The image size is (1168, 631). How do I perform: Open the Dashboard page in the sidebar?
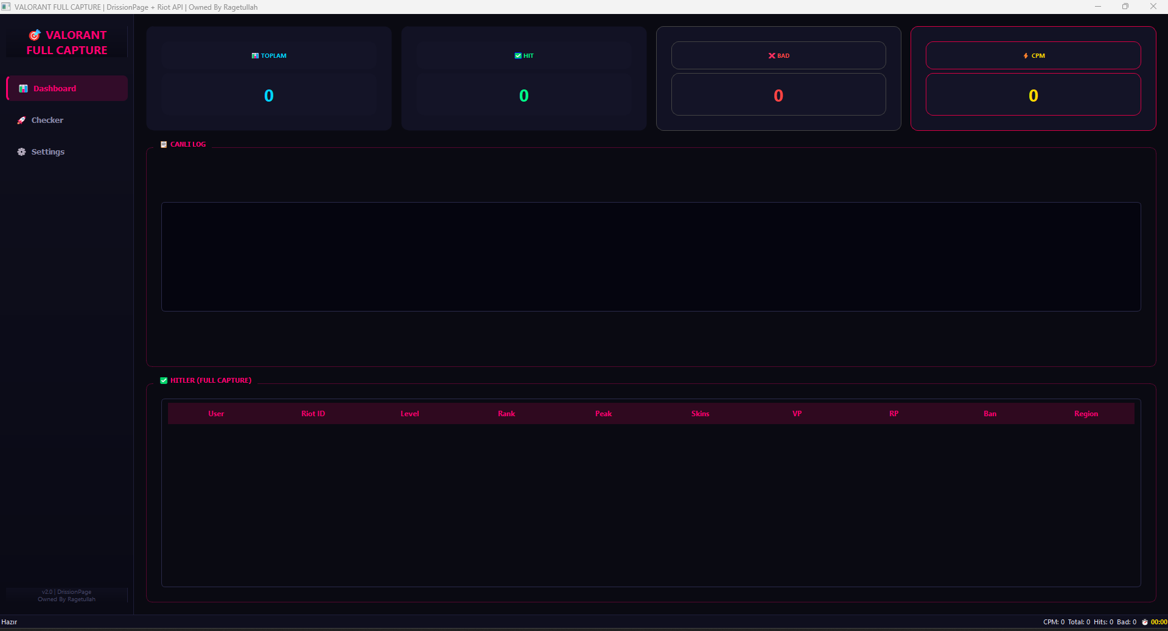pyautogui.click(x=67, y=88)
